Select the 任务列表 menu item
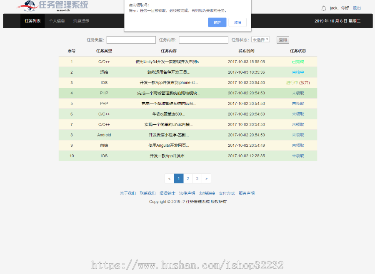 point(33,20)
